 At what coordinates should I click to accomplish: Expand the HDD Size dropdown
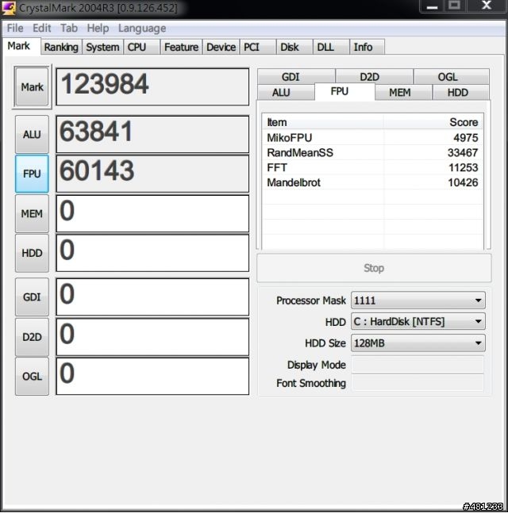point(418,343)
